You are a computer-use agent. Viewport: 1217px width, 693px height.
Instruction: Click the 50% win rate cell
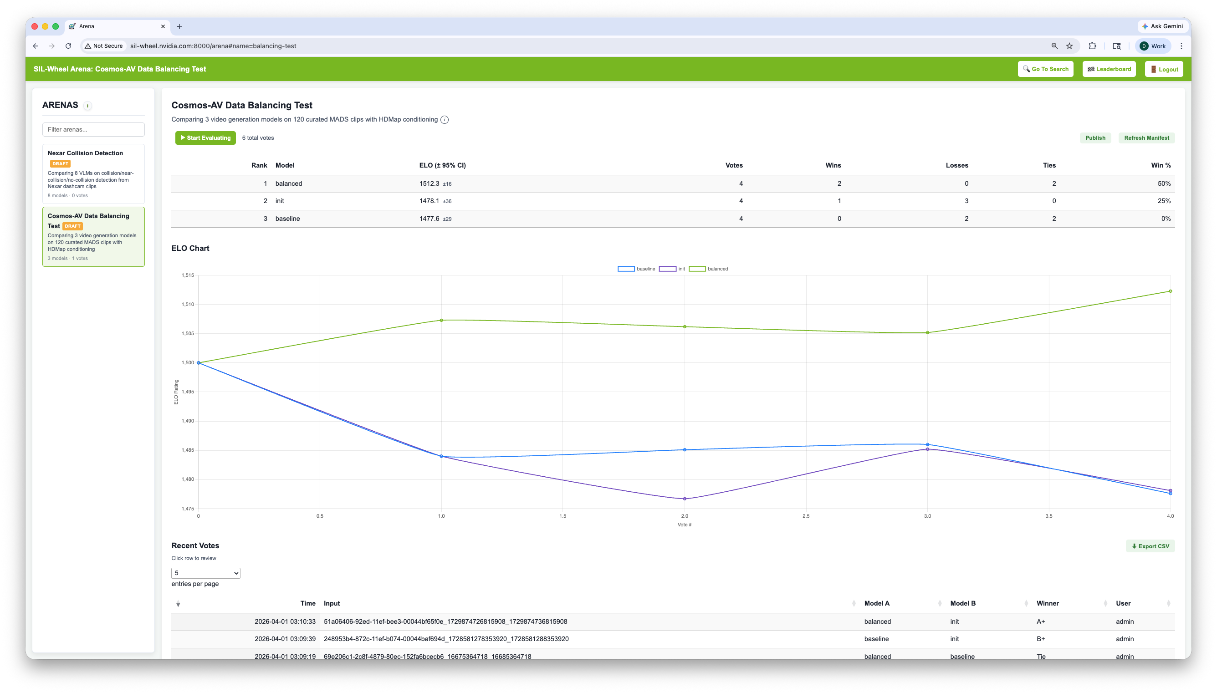click(1164, 183)
